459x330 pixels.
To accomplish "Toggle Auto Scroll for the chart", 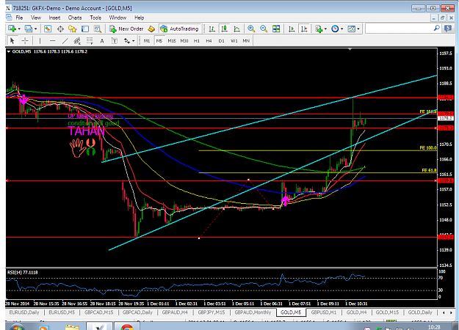I will 292,29.
